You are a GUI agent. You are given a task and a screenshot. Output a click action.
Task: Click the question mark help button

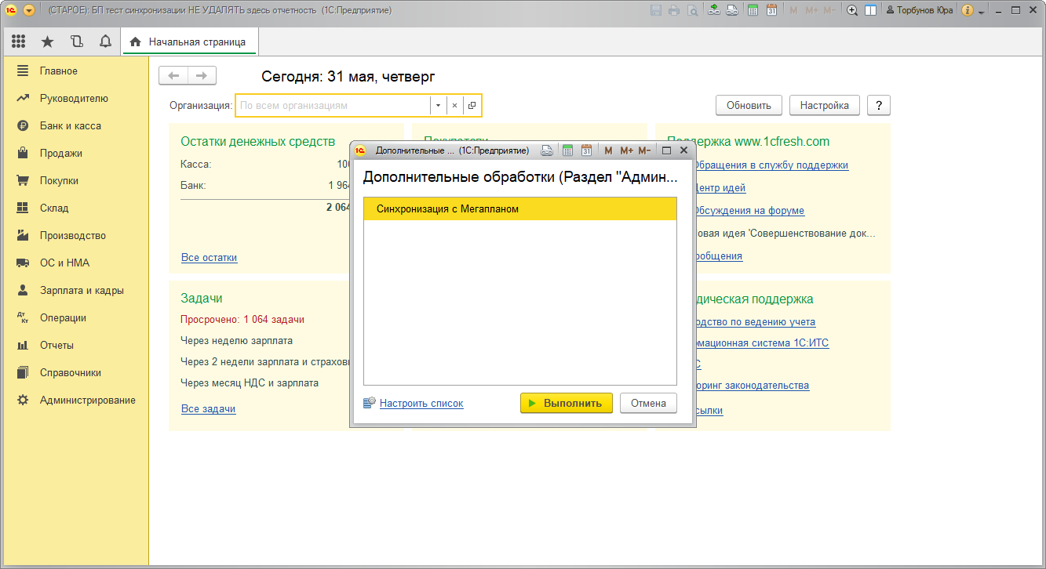879,105
